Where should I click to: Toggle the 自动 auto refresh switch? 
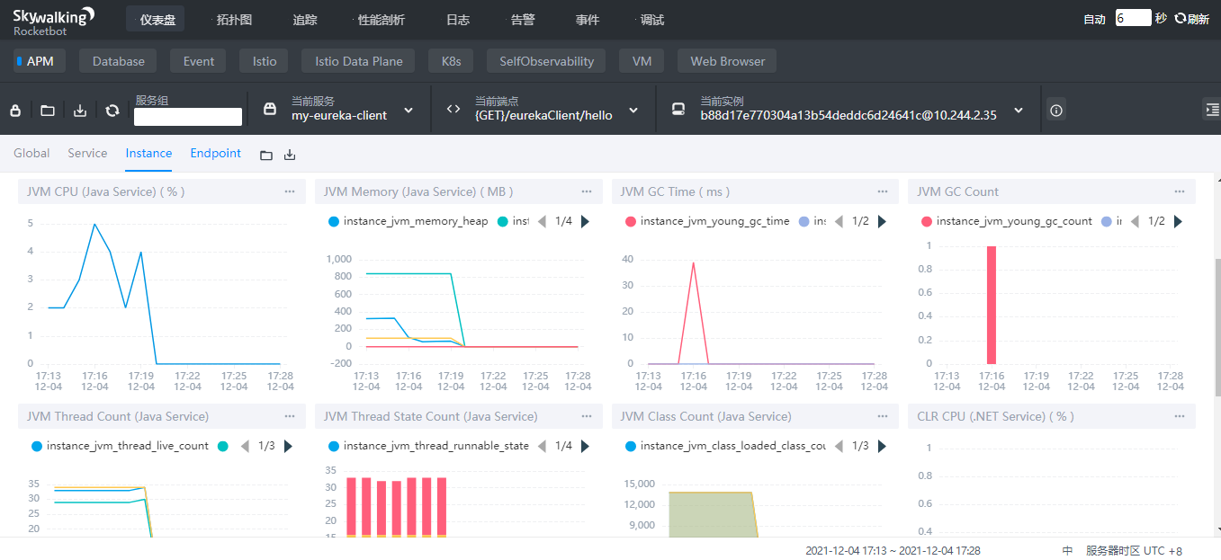click(1094, 19)
